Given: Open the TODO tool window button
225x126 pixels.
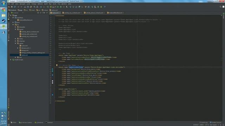Looking at the screenshot, I should click(x=13, y=122).
